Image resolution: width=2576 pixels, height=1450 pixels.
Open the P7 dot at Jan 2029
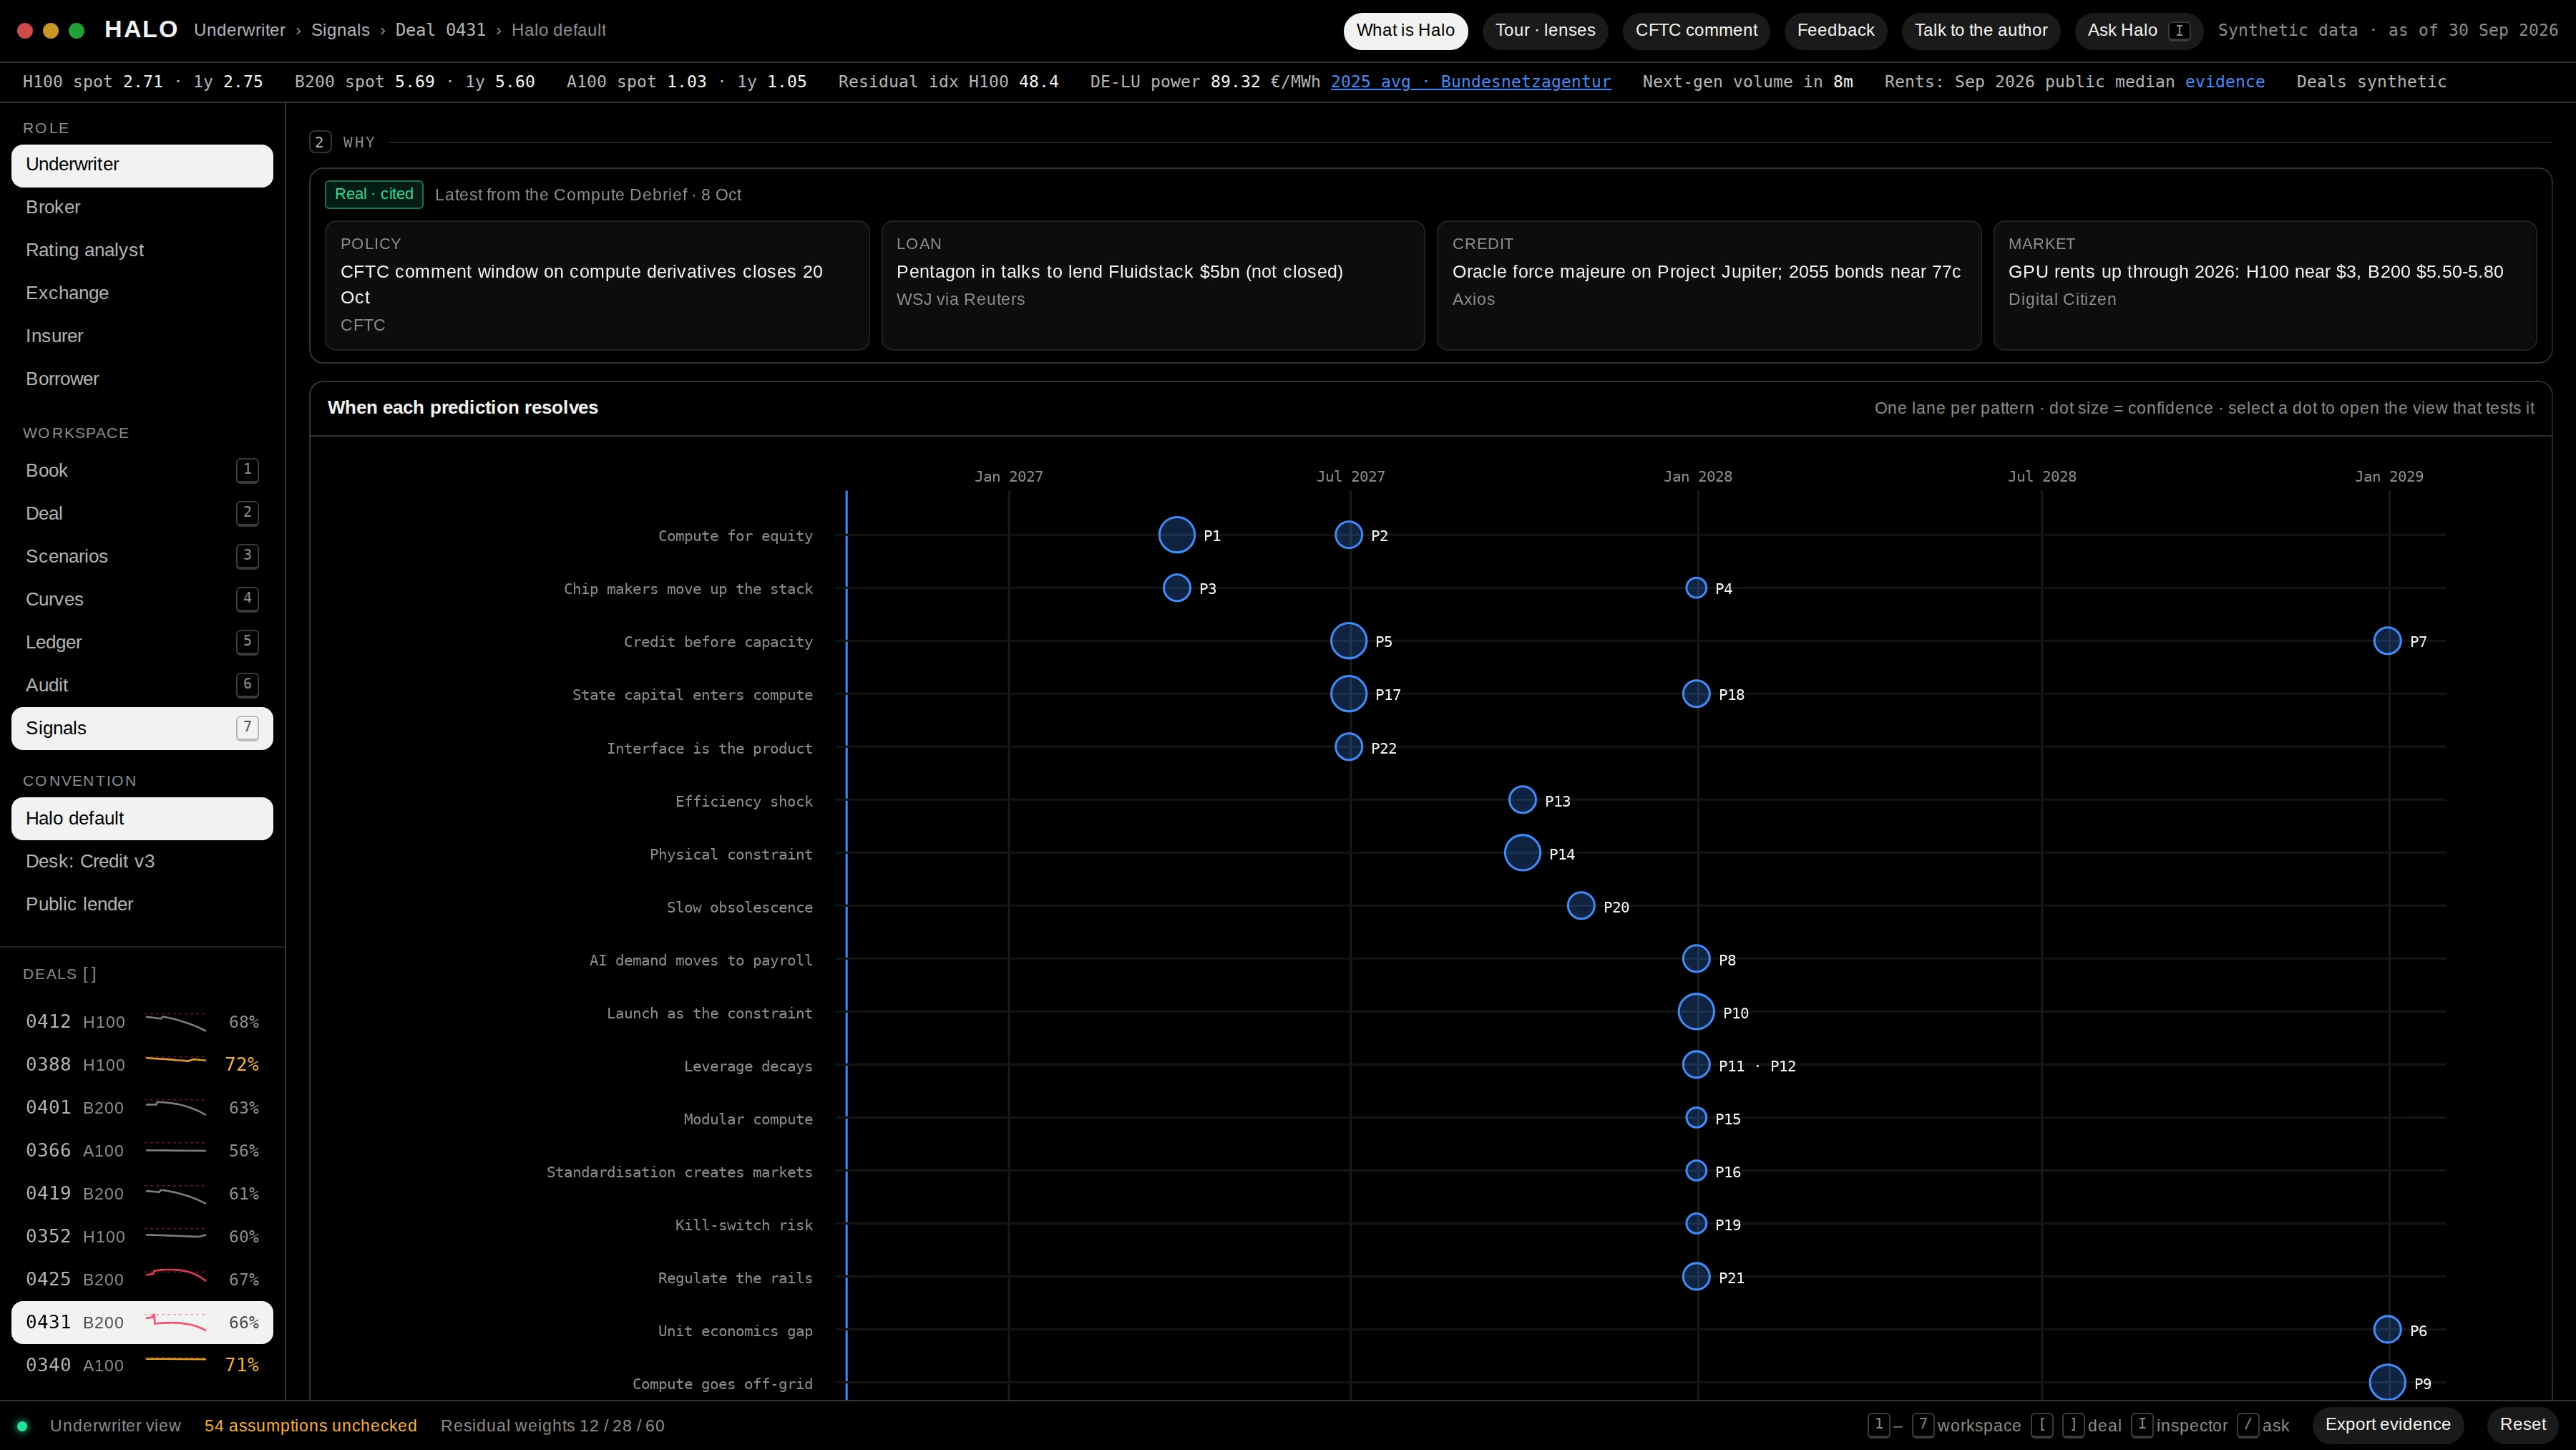2387,641
